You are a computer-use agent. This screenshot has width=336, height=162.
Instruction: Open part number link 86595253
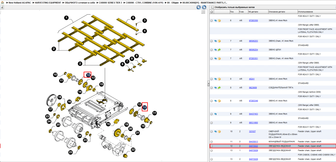pyautogui.click(x=253, y=41)
